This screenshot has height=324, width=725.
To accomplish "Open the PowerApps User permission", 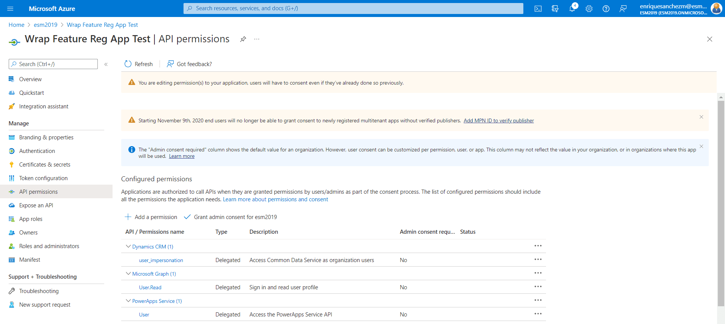I will pos(144,315).
